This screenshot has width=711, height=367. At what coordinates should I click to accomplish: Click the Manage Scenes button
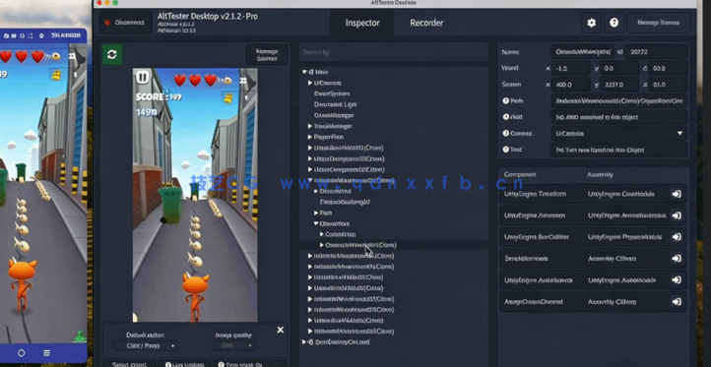point(267,55)
